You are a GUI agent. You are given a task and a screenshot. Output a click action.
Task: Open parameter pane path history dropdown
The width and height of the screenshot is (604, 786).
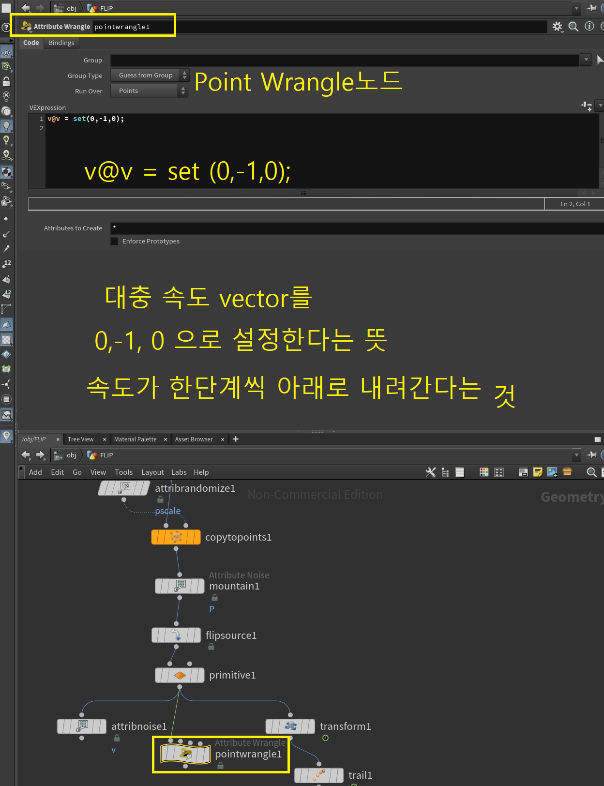[x=576, y=8]
